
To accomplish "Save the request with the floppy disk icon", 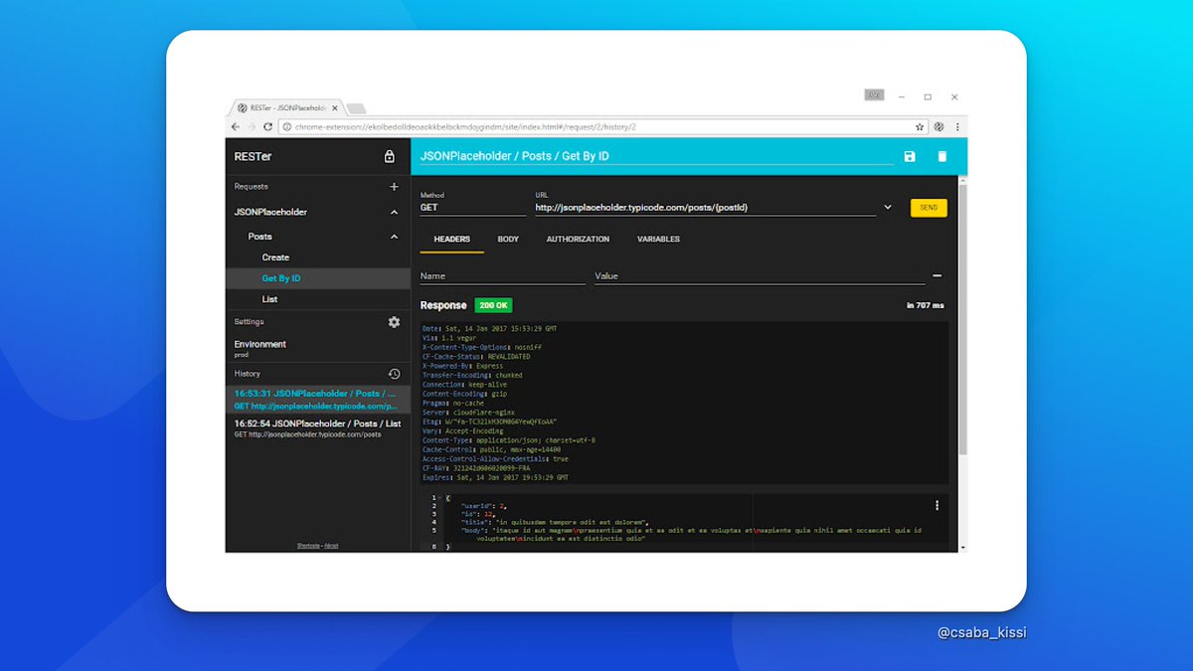I will click(x=910, y=157).
